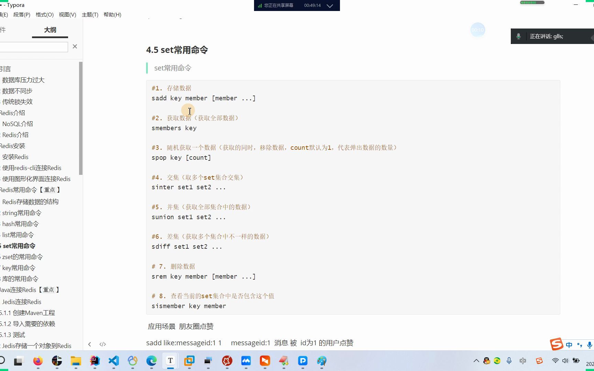Toggle Sogou punctuation mode button
The image size is (594, 371).
(x=580, y=345)
